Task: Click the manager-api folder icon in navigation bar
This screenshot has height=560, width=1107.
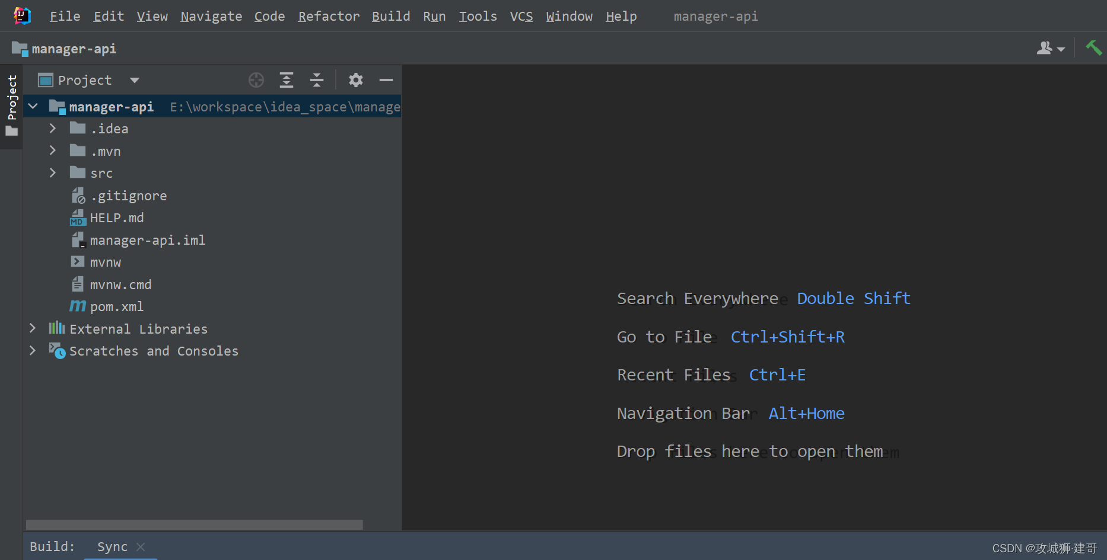Action: [x=20, y=49]
